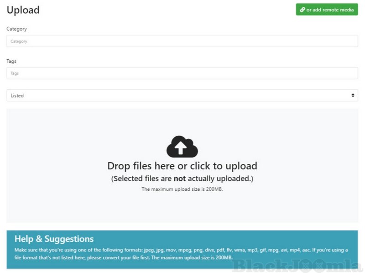Screen dimensions: 365x275
Task: Focus the Category input field
Action: (182, 41)
